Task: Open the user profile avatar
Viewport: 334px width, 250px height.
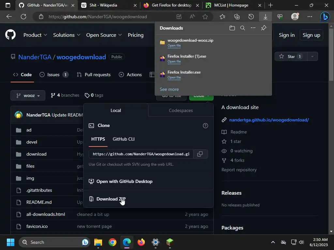Action: point(295,17)
